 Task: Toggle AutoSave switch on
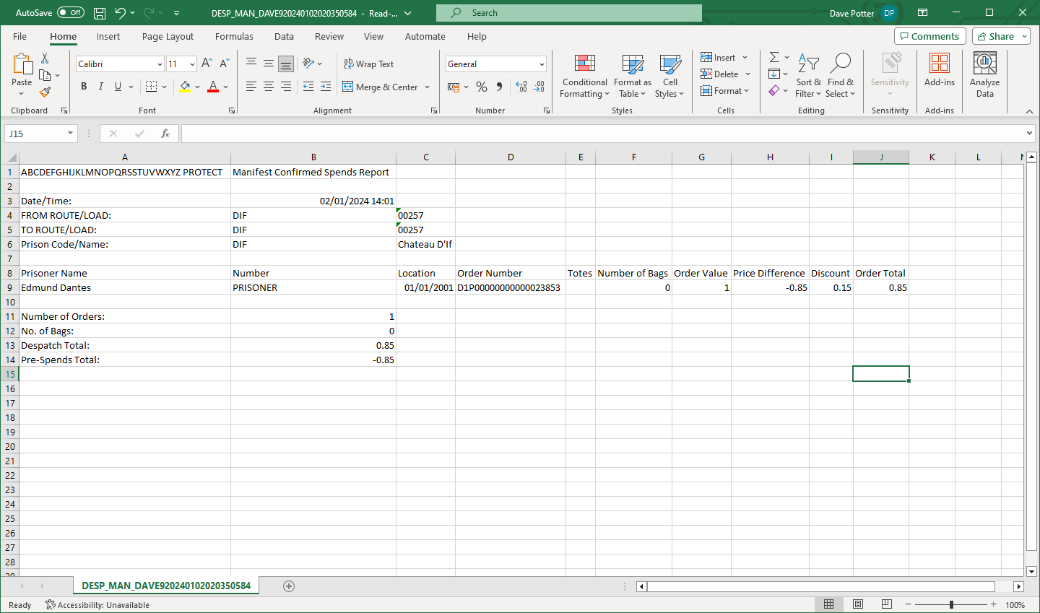click(71, 13)
